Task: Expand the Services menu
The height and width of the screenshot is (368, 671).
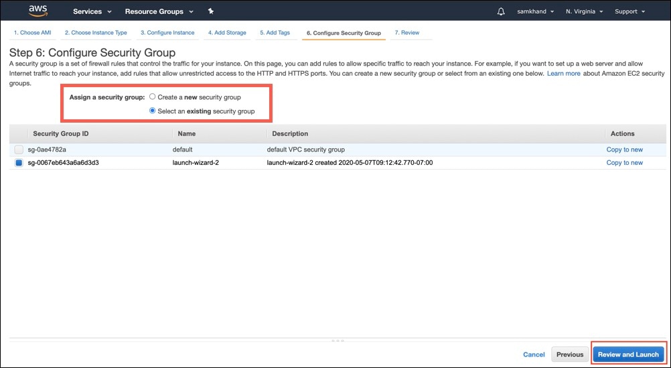Action: click(x=92, y=11)
